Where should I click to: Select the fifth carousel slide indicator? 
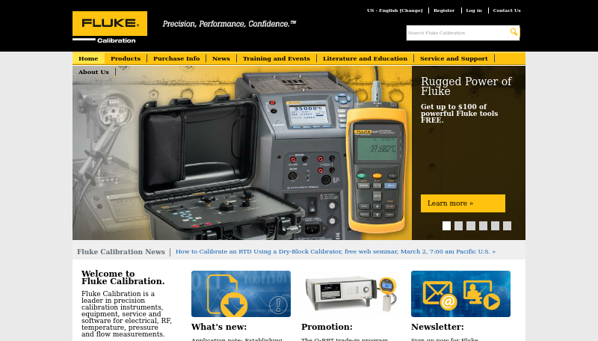tap(495, 226)
